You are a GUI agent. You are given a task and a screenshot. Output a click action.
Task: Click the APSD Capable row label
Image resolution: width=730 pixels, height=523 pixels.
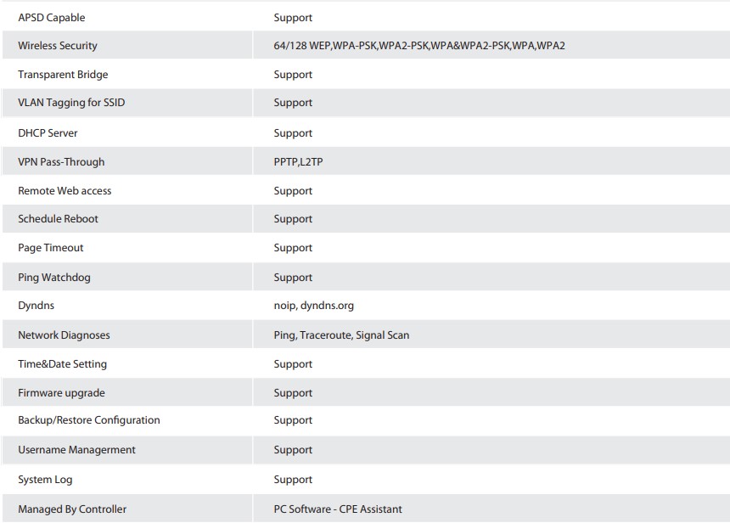(52, 18)
